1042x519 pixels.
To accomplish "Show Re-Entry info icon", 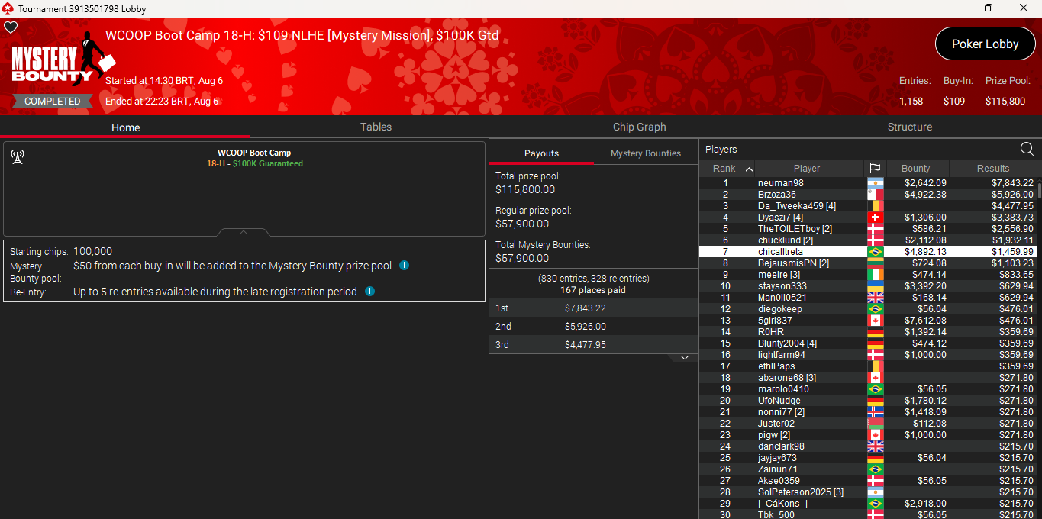I will pos(369,291).
